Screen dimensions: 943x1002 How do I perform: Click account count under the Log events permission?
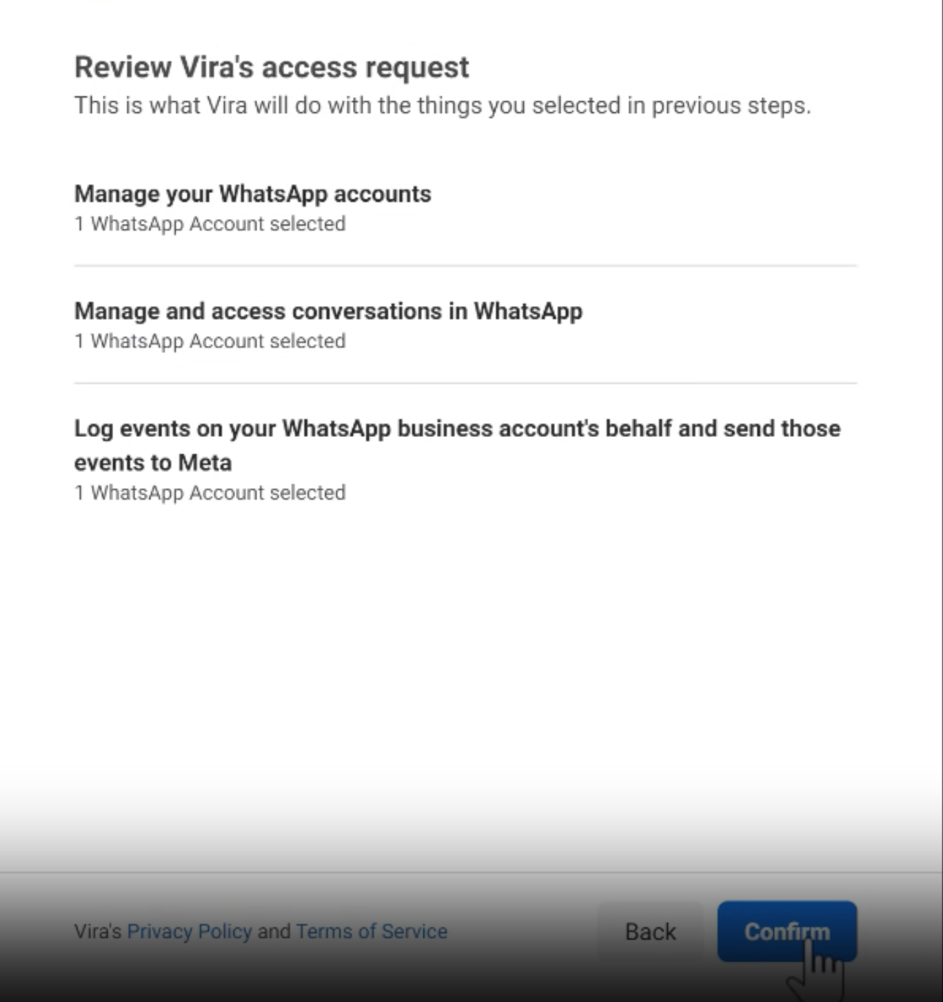pos(210,493)
